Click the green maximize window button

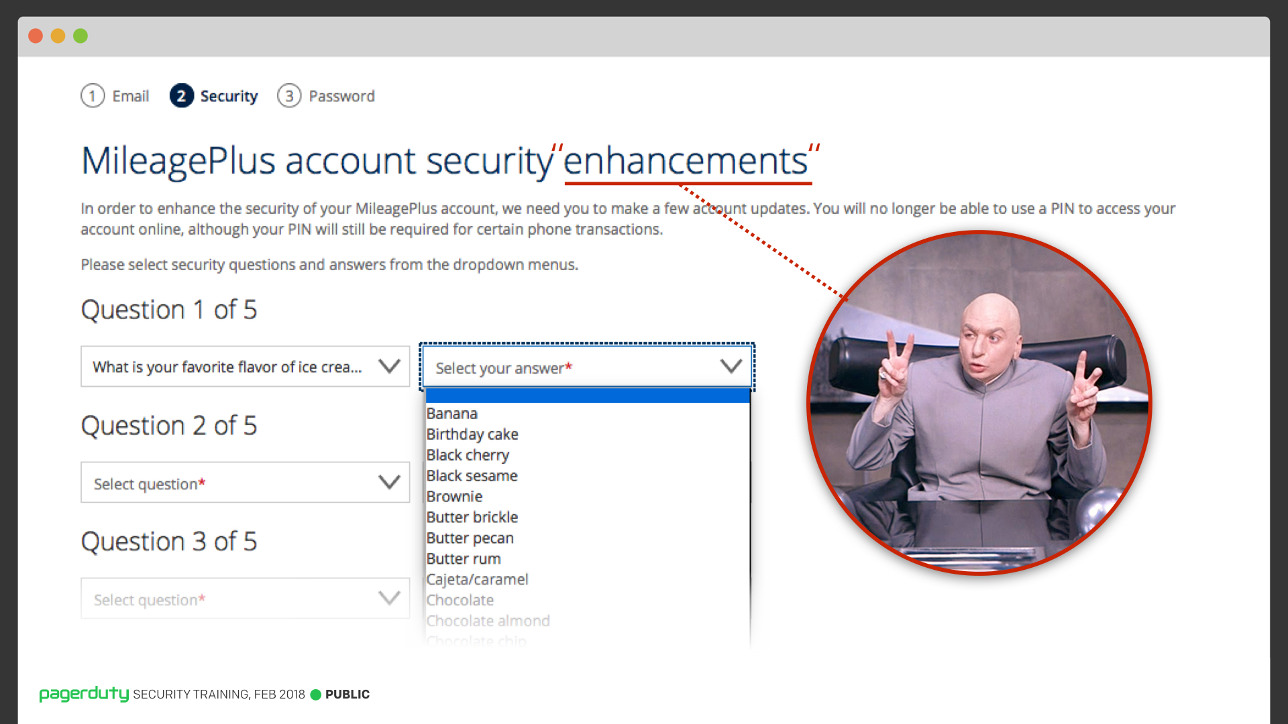[80, 36]
